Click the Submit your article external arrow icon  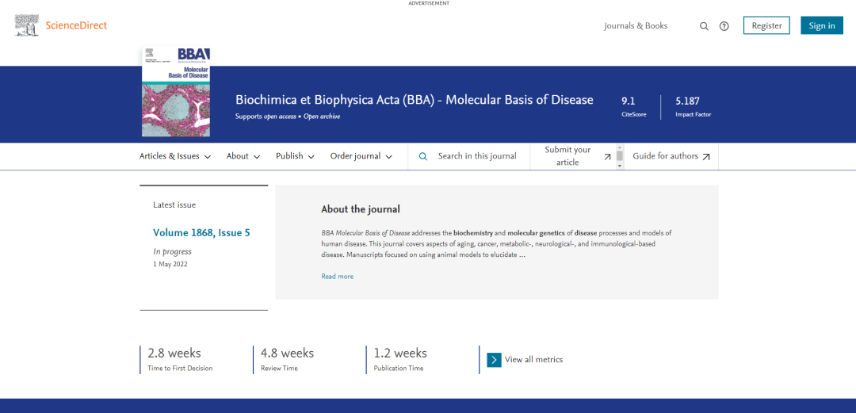(x=608, y=157)
